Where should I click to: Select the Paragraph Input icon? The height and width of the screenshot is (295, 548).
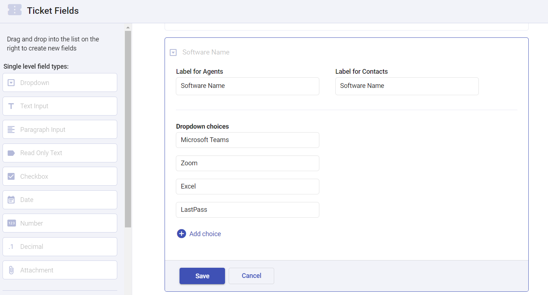point(11,129)
